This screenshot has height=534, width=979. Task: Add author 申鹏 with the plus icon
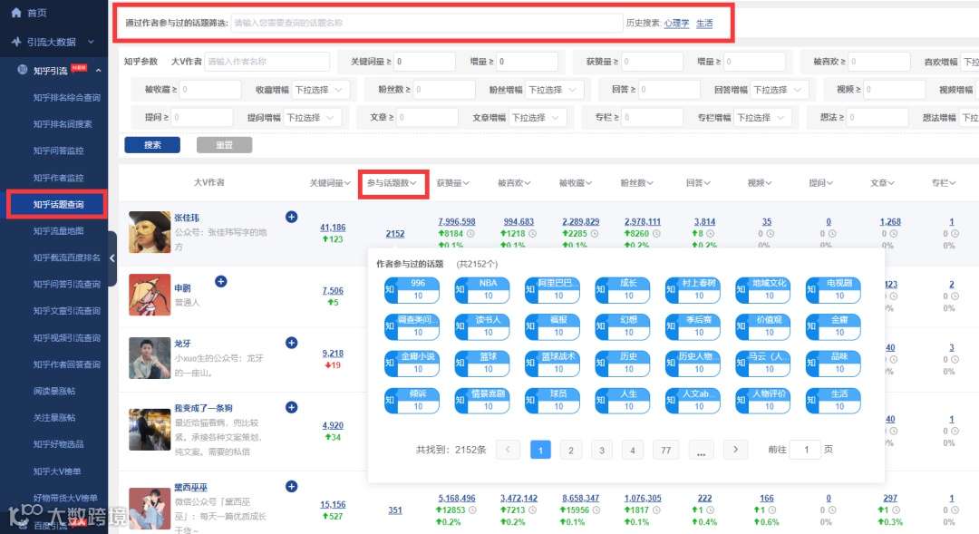221,281
